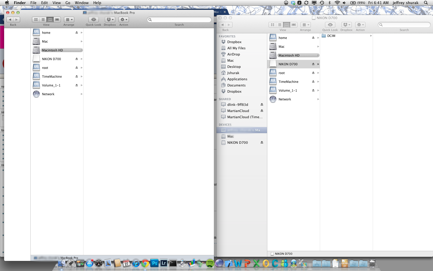Expand DCIM folder arrow
The height and width of the screenshot is (271, 433).
click(x=371, y=36)
